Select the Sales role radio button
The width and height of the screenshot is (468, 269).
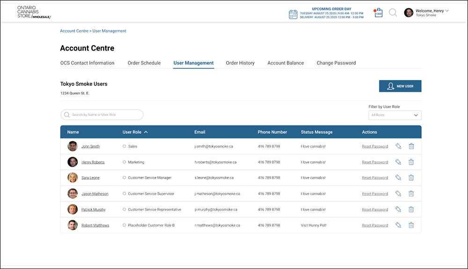point(124,146)
